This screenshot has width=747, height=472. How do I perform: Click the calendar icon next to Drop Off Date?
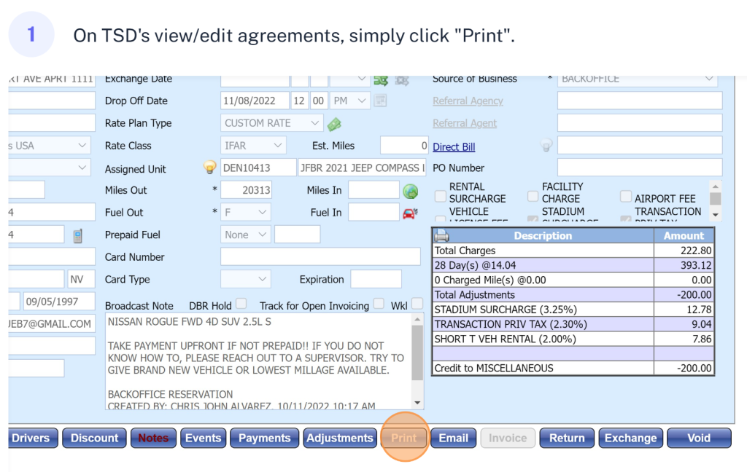point(379,101)
